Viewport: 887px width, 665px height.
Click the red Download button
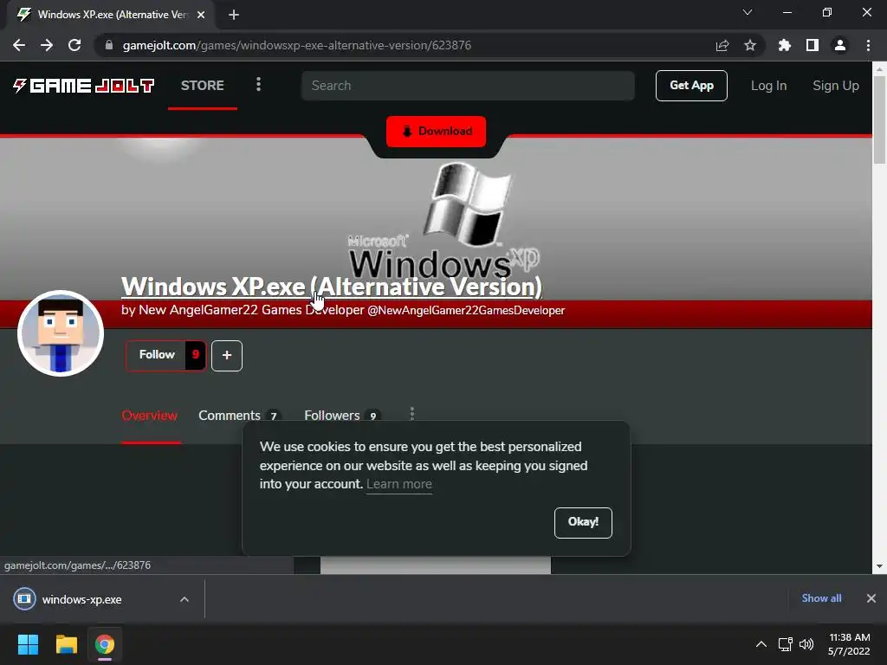(437, 132)
